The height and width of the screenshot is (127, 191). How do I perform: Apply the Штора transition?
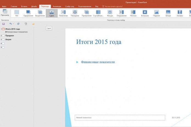(x=168, y=13)
